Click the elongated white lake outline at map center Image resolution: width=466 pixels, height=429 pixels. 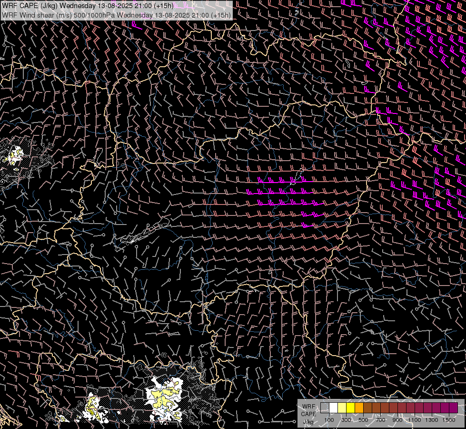point(145,230)
